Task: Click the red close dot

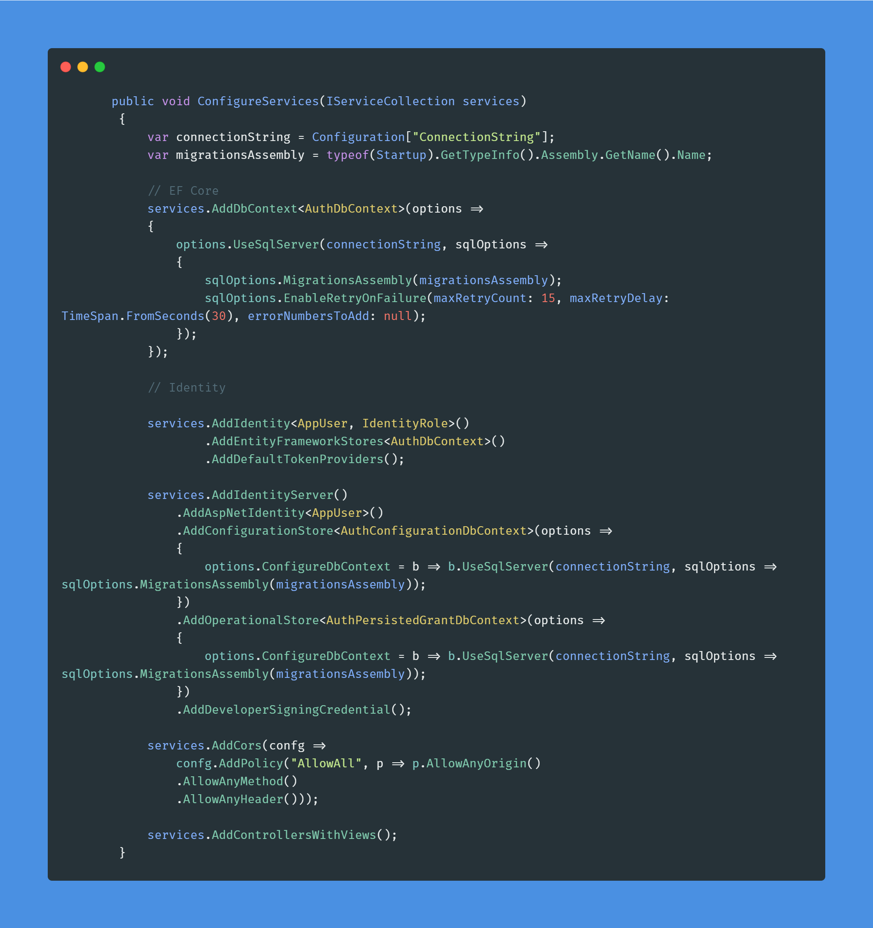Action: (65, 67)
